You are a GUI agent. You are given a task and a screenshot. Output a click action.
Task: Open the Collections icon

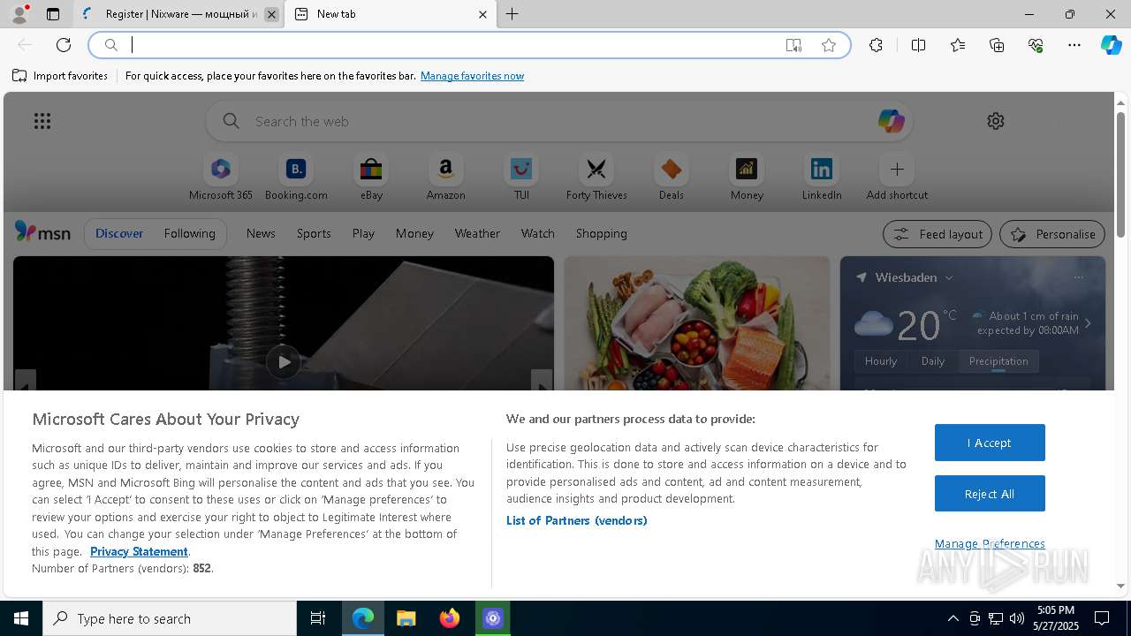click(x=997, y=45)
